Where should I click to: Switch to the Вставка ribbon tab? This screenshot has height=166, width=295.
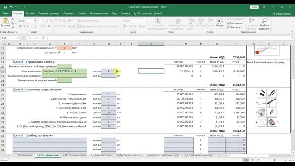coord(30,13)
